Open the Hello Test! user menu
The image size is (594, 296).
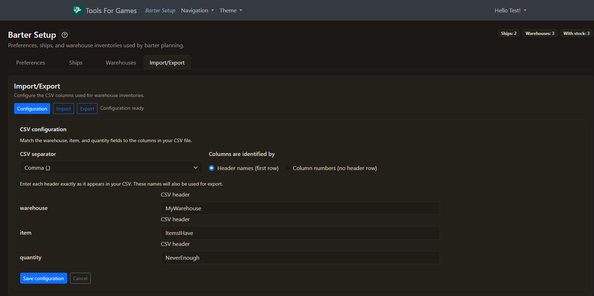coord(511,11)
